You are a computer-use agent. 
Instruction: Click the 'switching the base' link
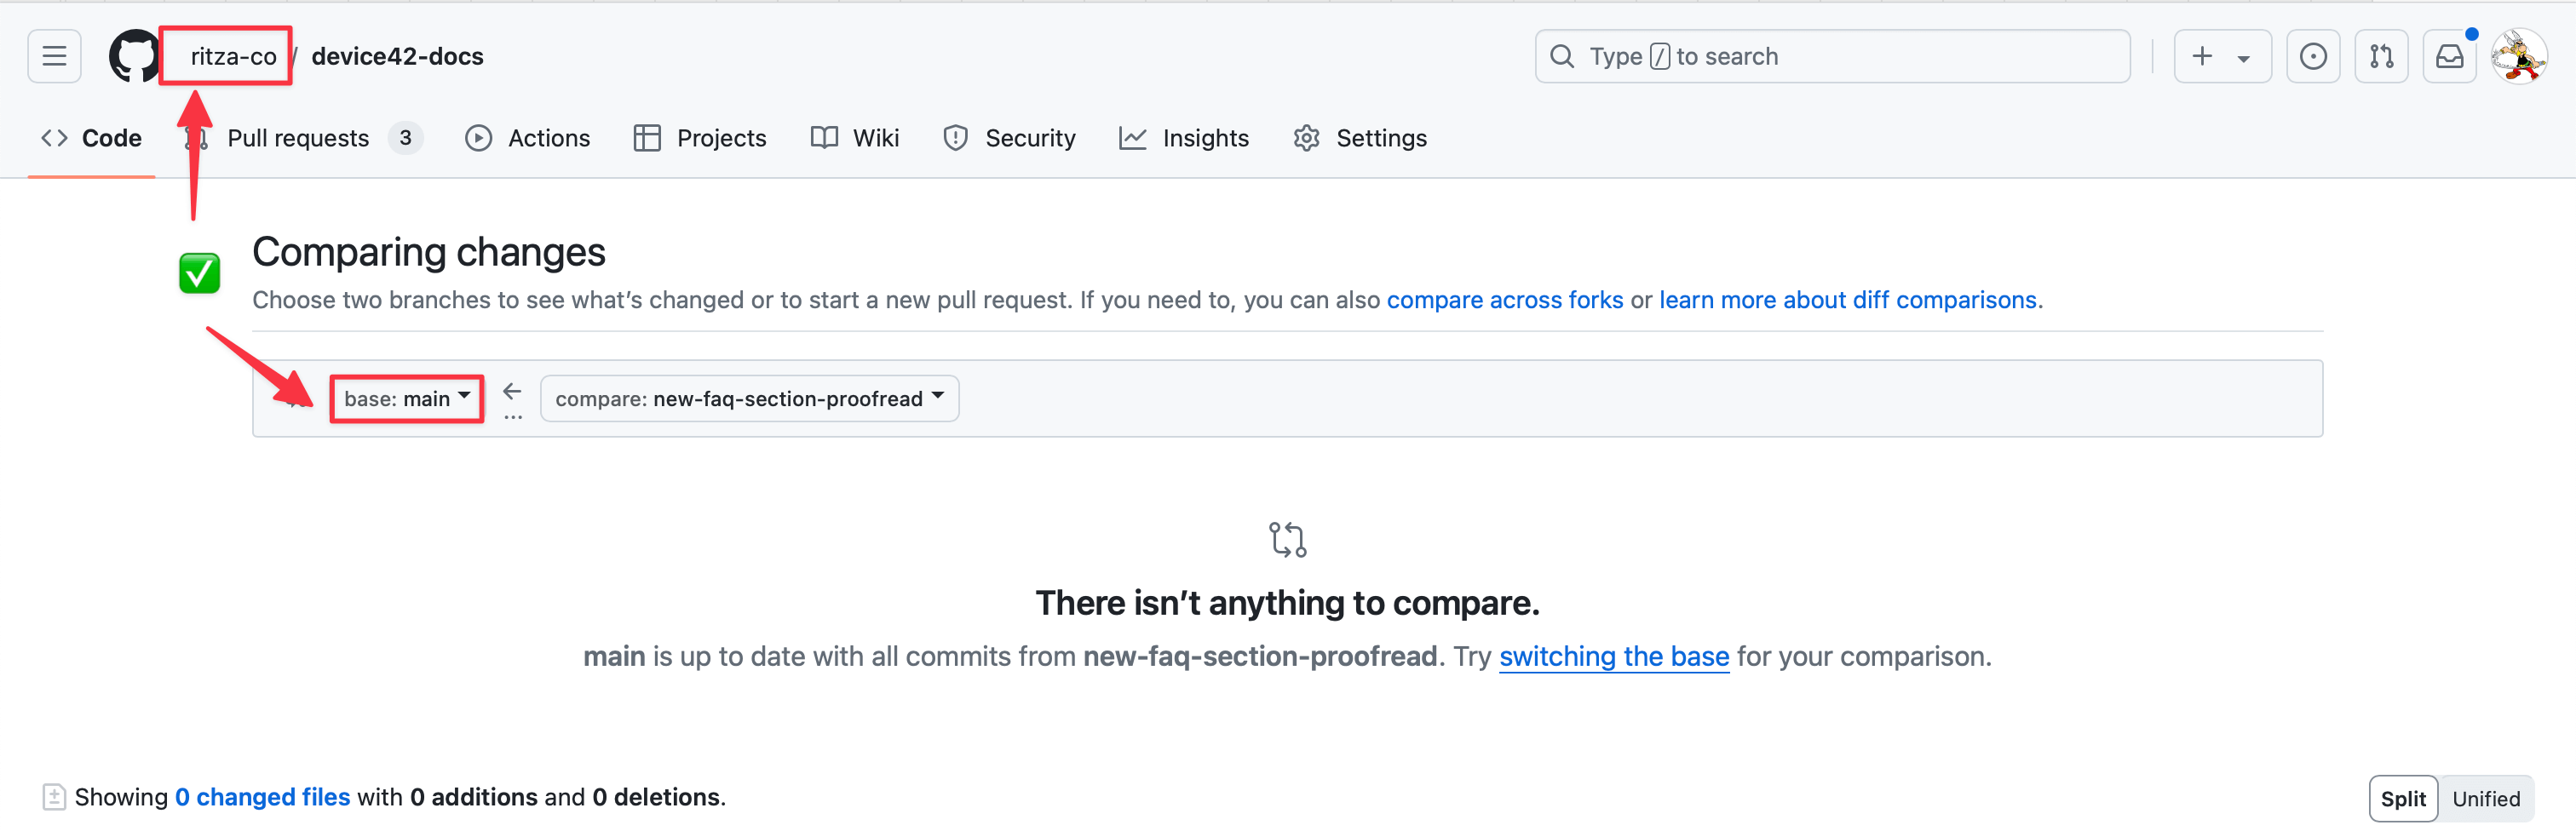click(x=1613, y=656)
